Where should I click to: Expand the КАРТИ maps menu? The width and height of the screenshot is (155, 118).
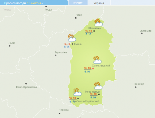[78, 3]
